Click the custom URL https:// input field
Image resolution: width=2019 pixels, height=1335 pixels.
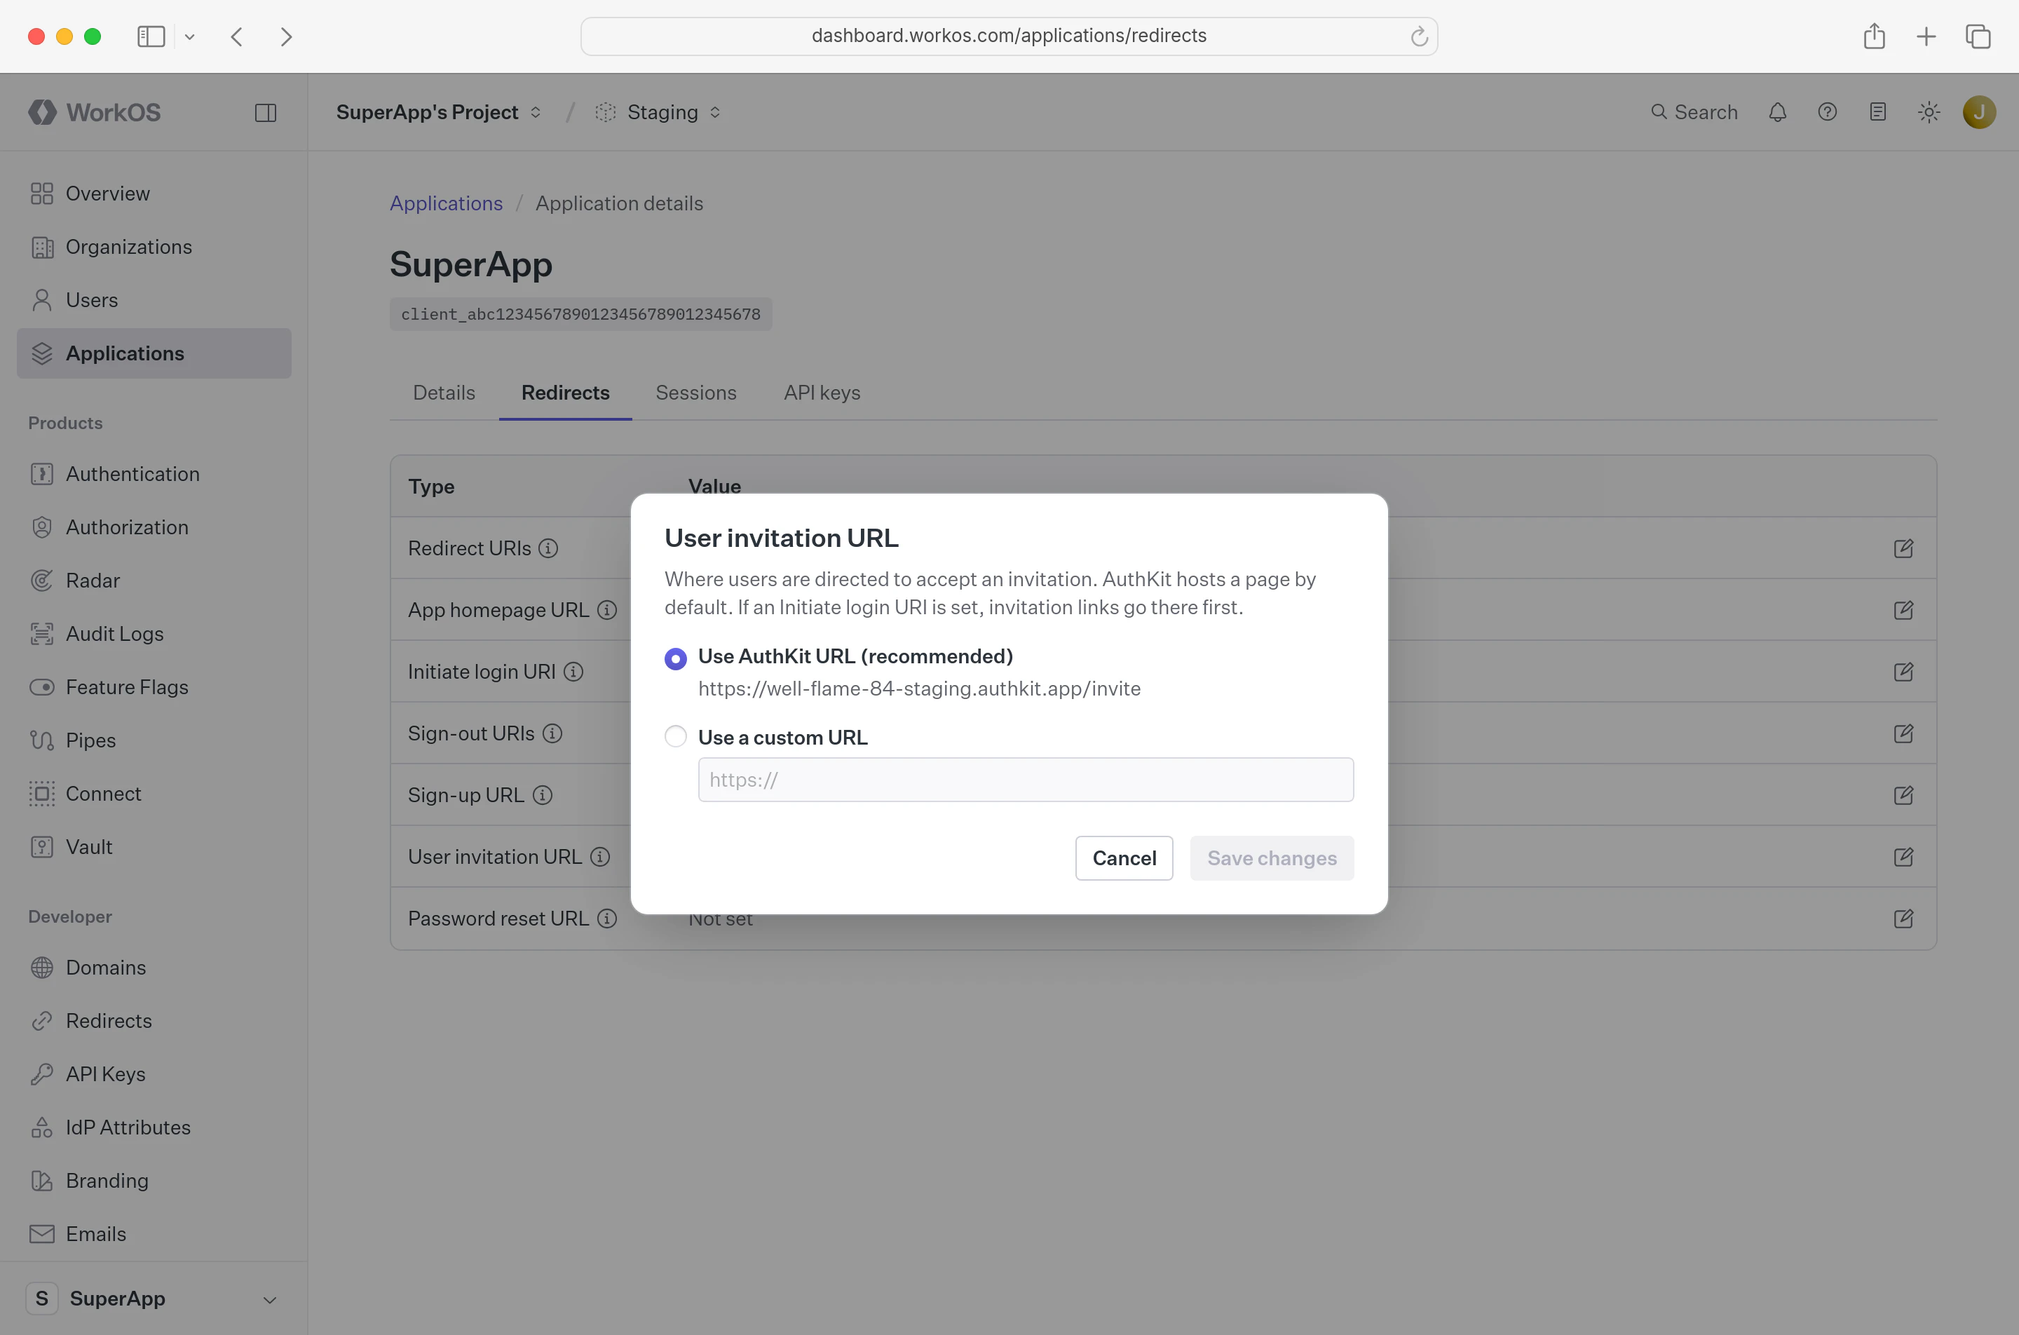point(1026,780)
